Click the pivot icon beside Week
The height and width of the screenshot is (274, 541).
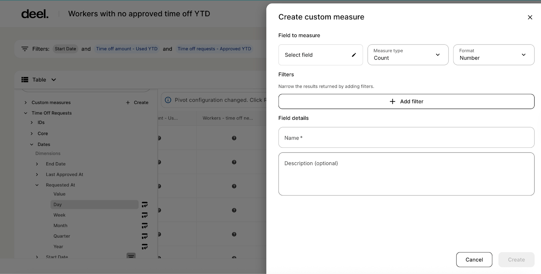pos(144,215)
